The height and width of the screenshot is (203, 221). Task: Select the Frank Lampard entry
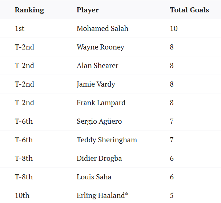(x=101, y=103)
